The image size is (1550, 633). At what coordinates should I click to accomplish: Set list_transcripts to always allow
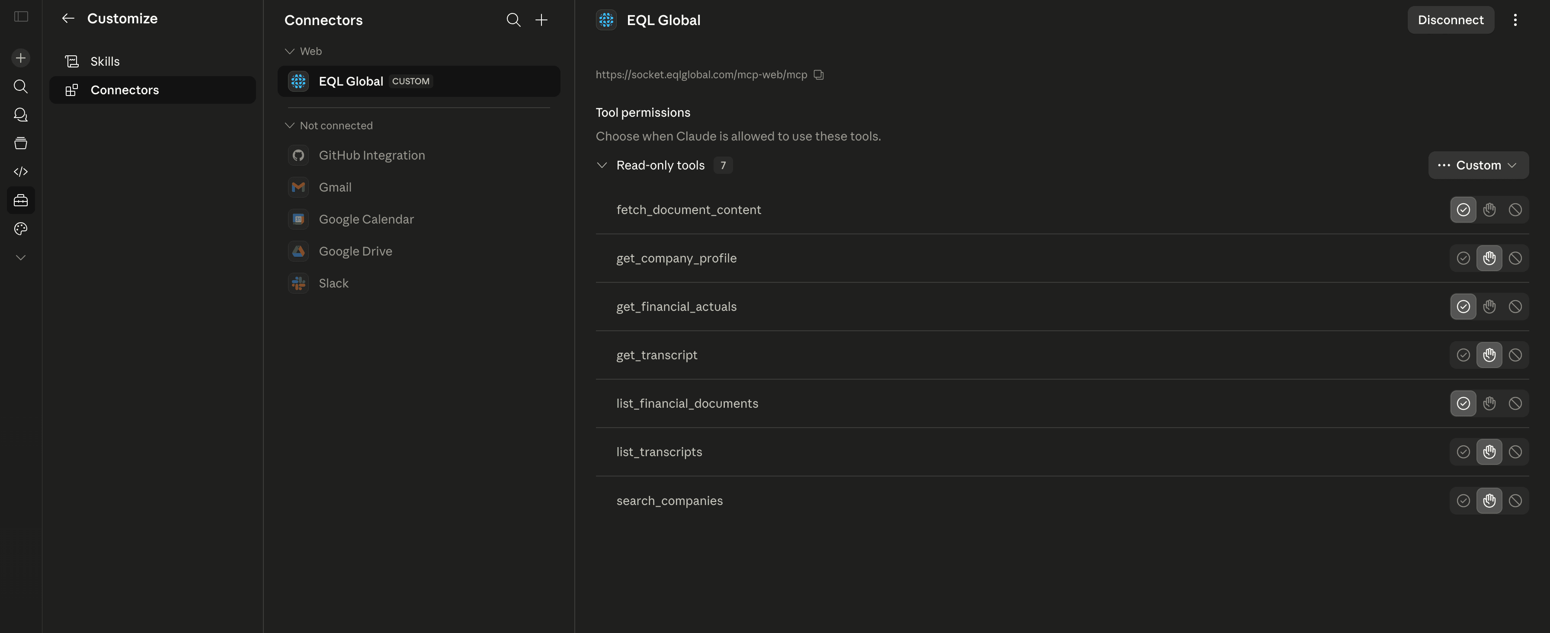[x=1464, y=452]
